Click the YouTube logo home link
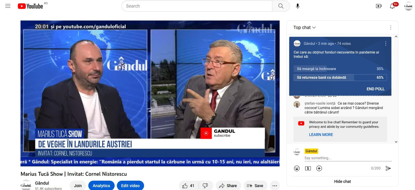The height and width of the screenshot is (190, 415). pyautogui.click(x=30, y=6)
